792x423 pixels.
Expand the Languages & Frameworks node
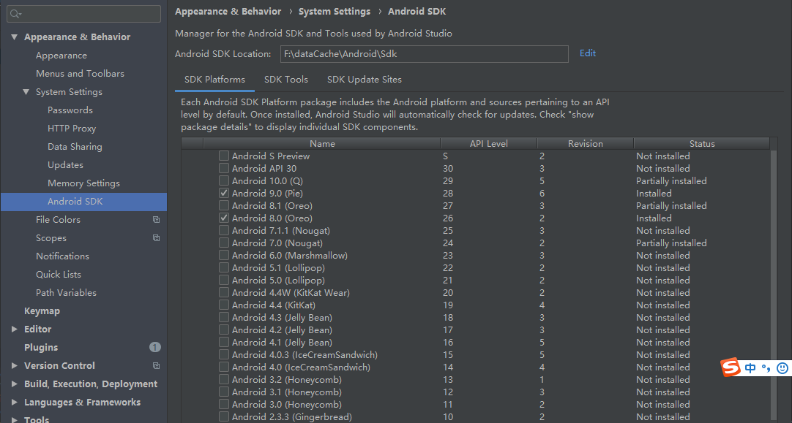(14, 403)
